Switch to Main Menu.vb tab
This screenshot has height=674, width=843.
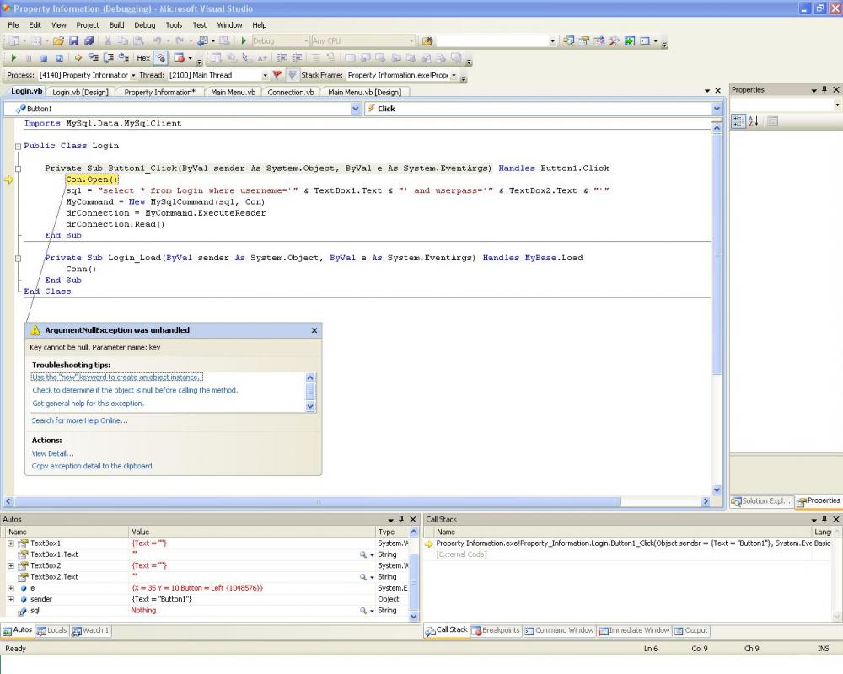233,93
